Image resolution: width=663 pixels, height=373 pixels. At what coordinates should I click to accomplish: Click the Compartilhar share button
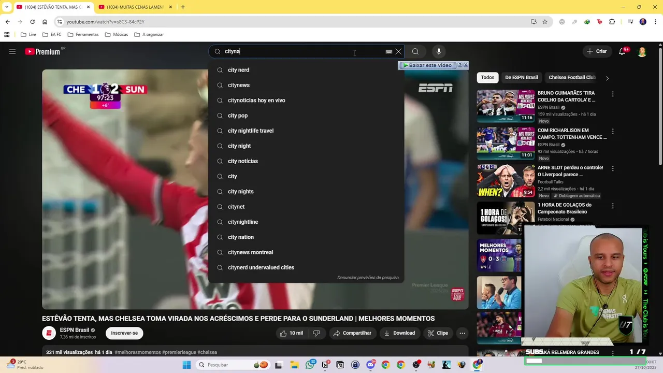point(352,333)
